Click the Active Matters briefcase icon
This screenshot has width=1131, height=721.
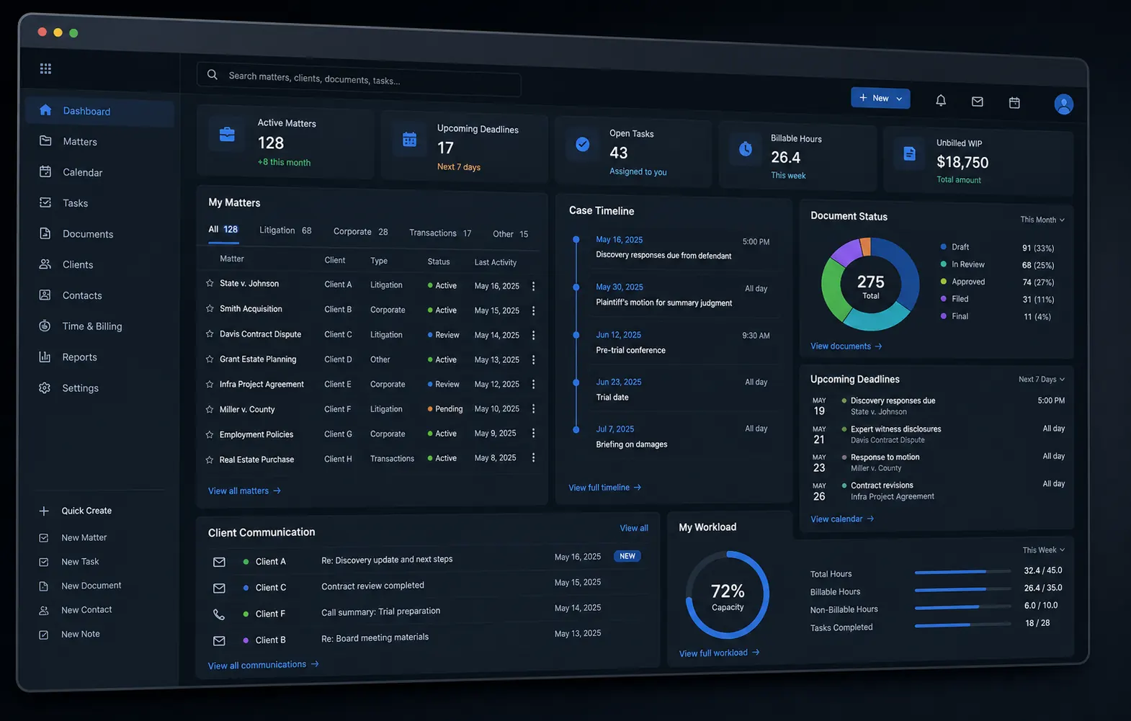coord(227,134)
